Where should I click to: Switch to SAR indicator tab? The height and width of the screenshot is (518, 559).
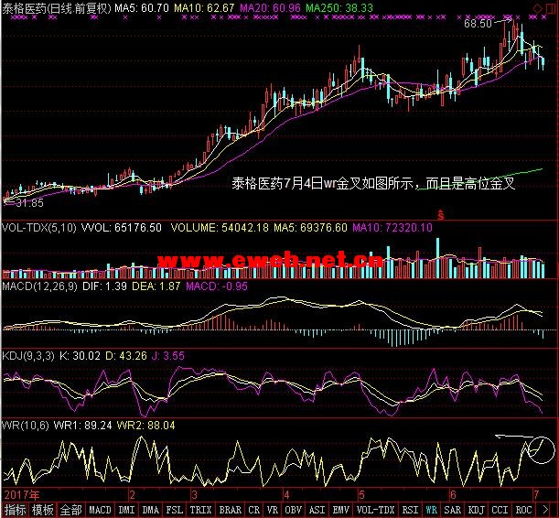point(453,510)
